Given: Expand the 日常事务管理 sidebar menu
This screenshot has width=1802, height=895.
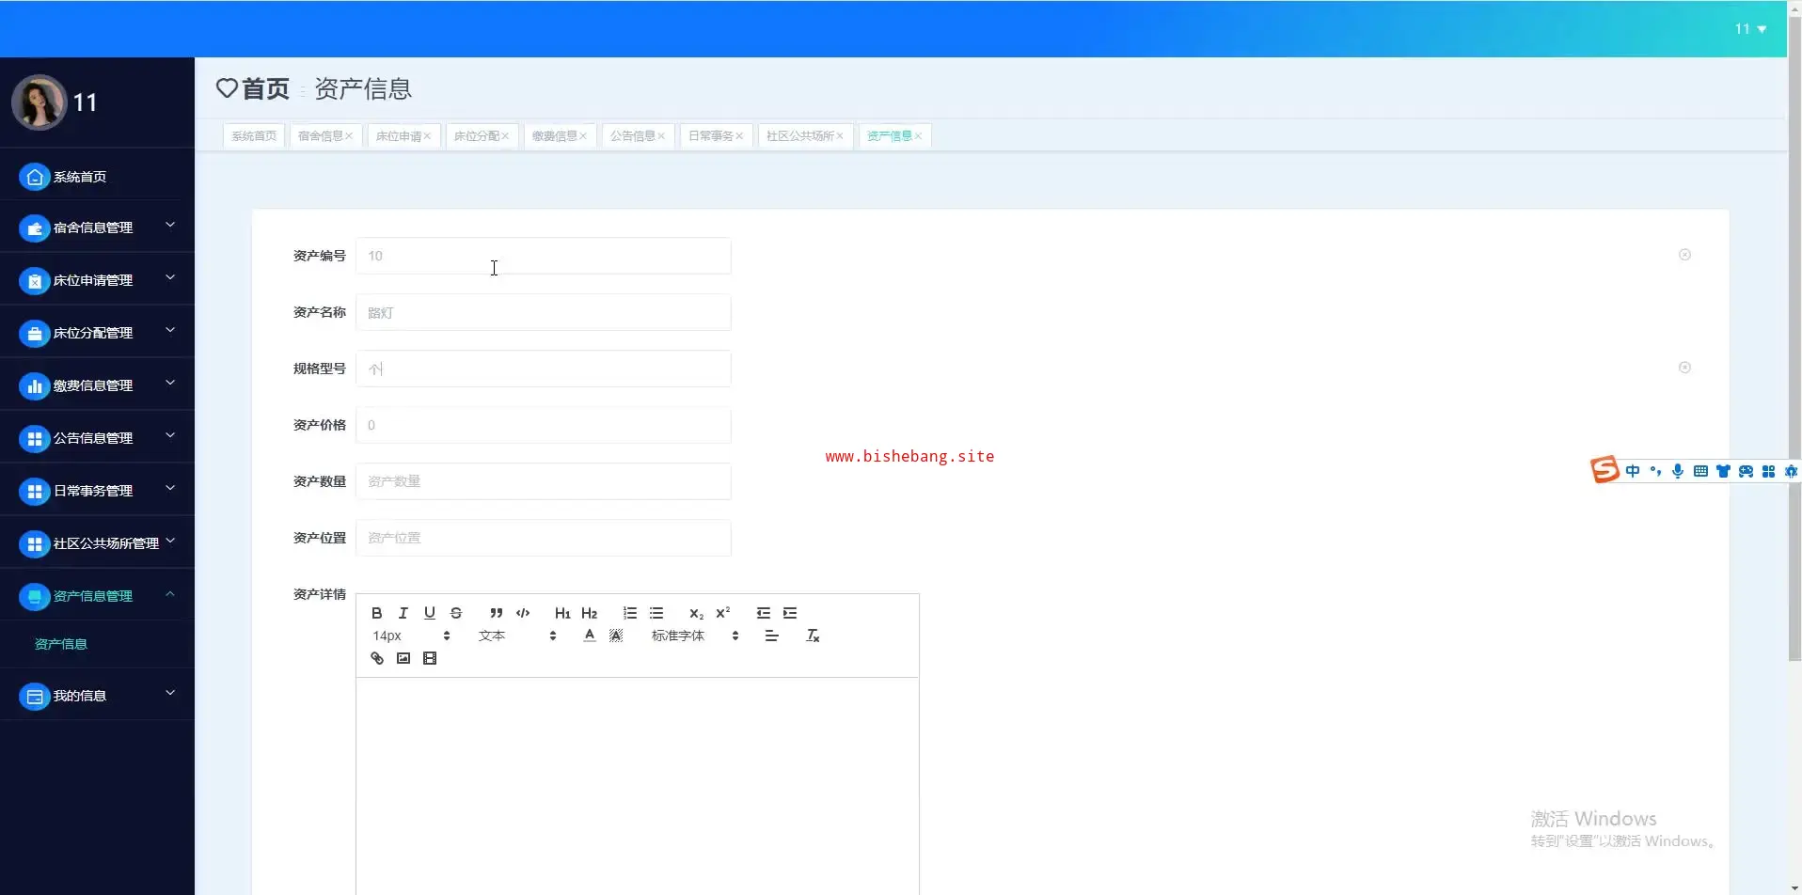Looking at the screenshot, I should (x=97, y=491).
